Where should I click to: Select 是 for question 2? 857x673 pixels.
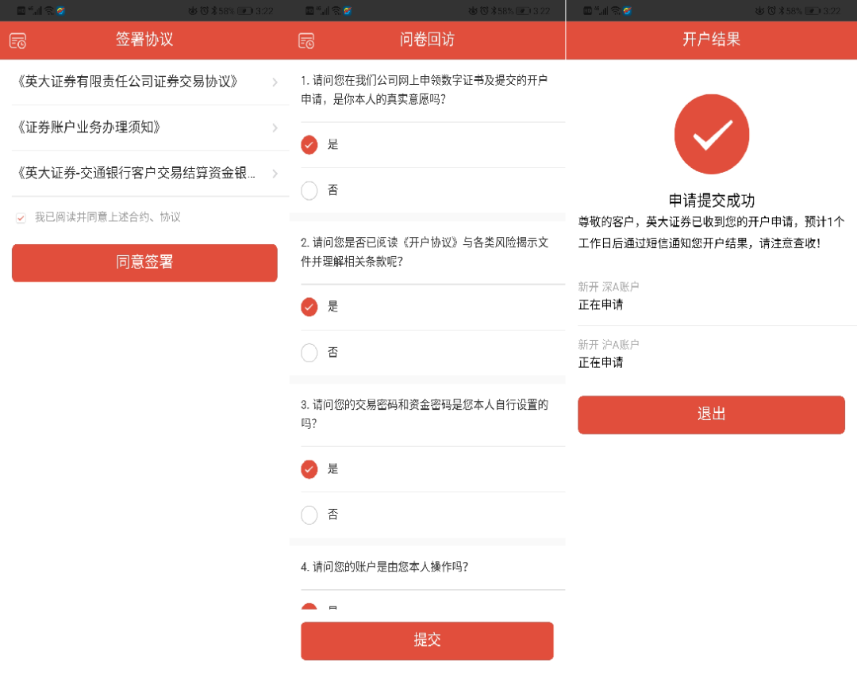click(309, 307)
